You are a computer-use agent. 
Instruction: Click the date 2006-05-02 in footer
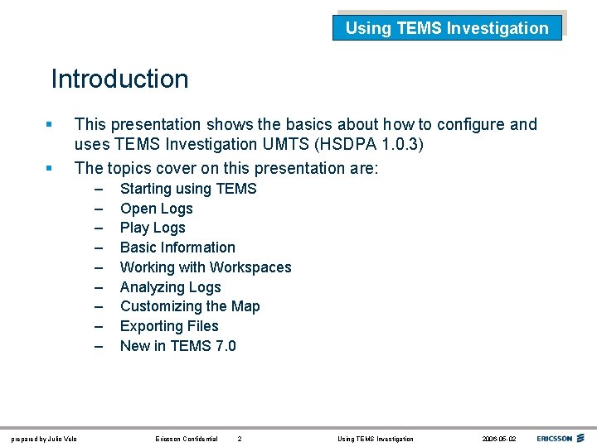point(499,439)
